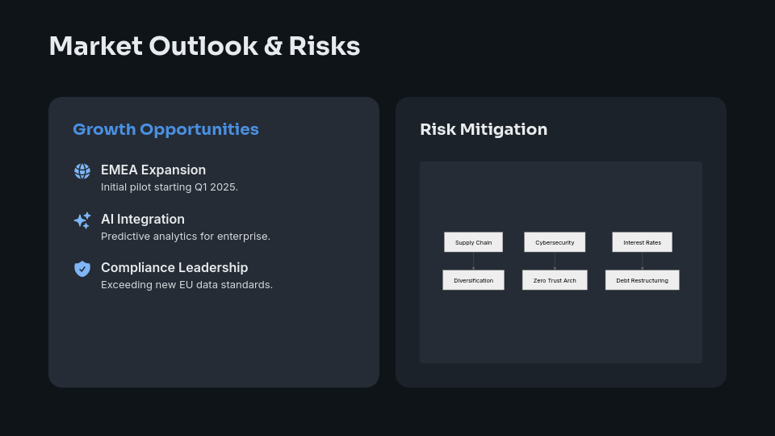The height and width of the screenshot is (436, 775).
Task: Click arrow from Interest Rates to Debt Restructuring
Action: coord(642,261)
